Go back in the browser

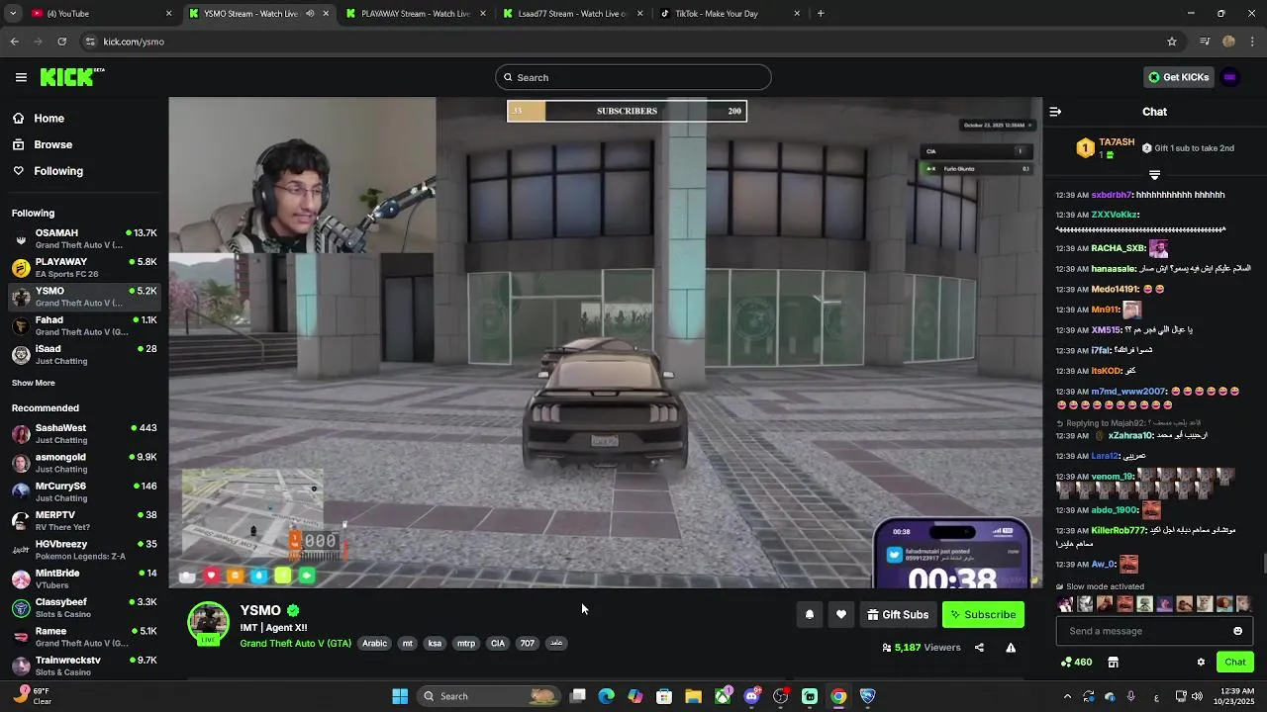pos(14,42)
